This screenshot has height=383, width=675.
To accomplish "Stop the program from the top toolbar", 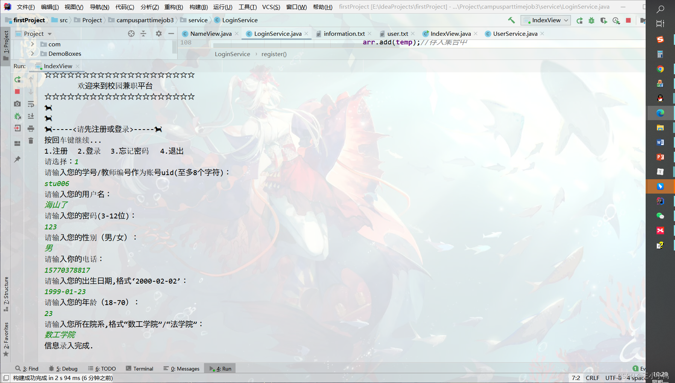I will point(628,20).
